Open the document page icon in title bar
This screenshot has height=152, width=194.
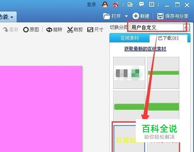pos(130,4)
